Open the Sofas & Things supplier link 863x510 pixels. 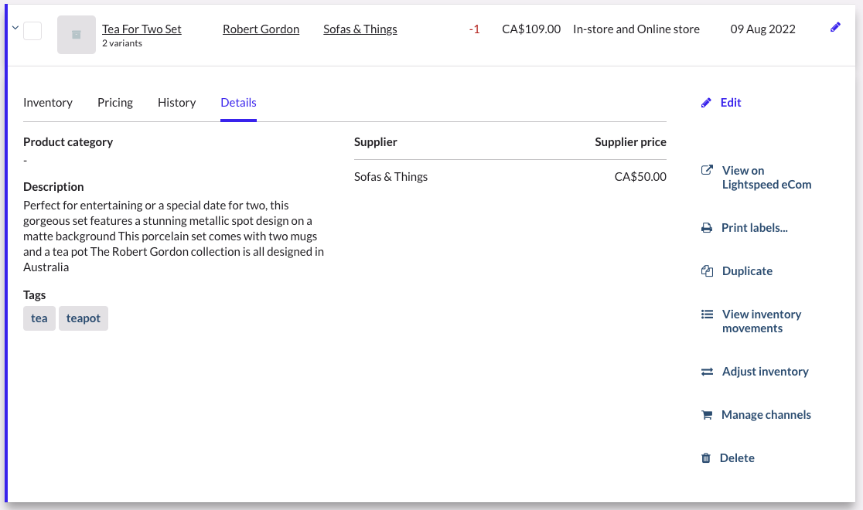[x=360, y=29]
